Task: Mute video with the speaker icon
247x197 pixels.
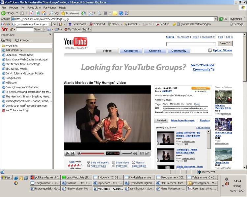Action: tap(135, 153)
